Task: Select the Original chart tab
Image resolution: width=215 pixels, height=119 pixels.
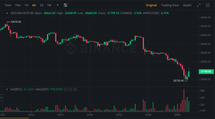Action: click(x=151, y=5)
